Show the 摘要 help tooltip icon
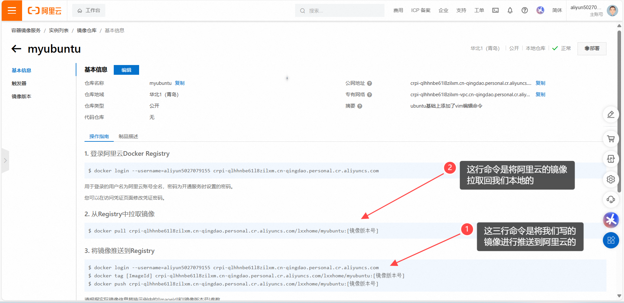Viewport: 624px width, 303px height. 360,106
